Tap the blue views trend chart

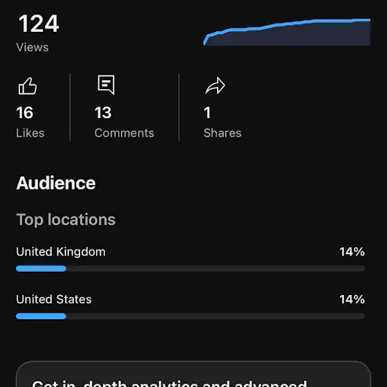point(287,32)
